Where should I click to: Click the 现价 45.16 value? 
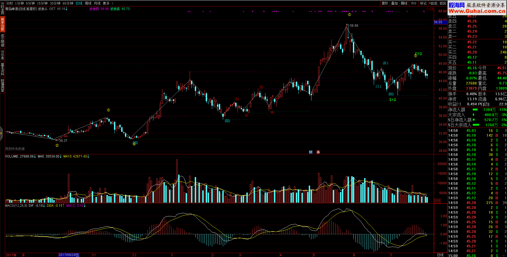(x=472, y=68)
